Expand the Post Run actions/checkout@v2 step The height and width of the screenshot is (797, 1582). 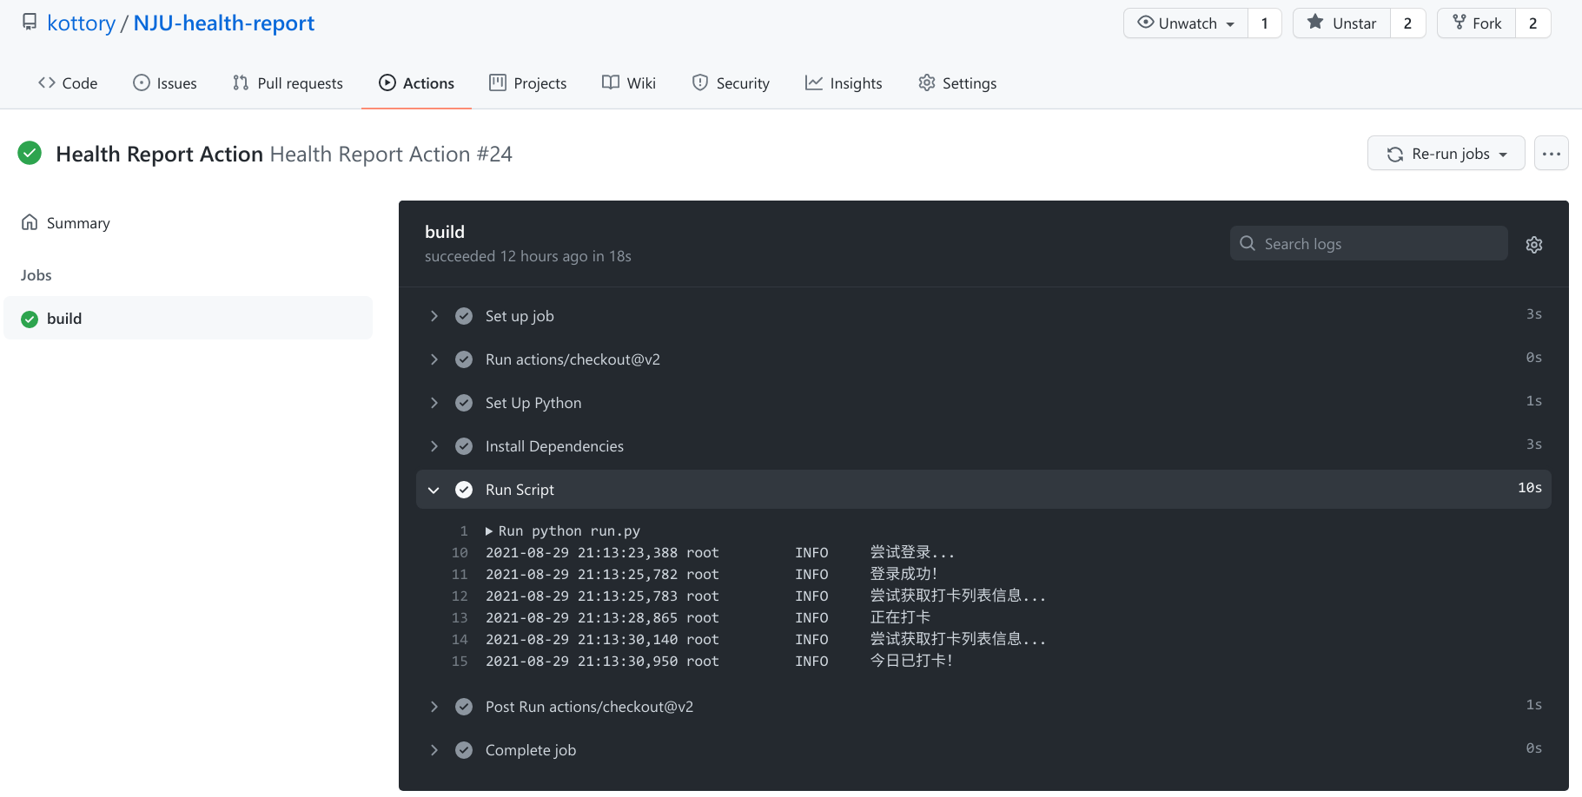pos(983,707)
